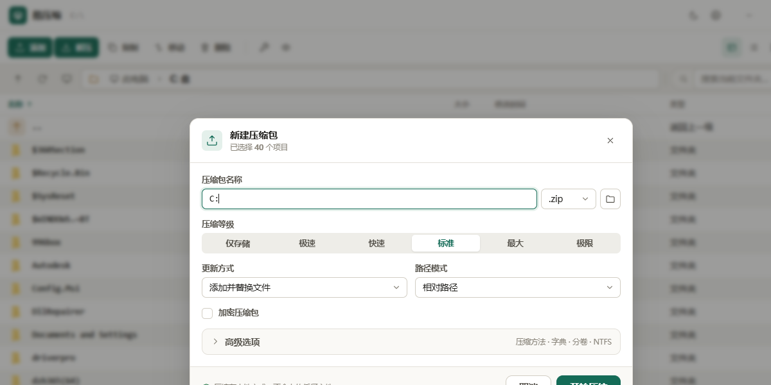Close the 新建压缩包 dialog with X
This screenshot has height=385, width=771.
[610, 141]
